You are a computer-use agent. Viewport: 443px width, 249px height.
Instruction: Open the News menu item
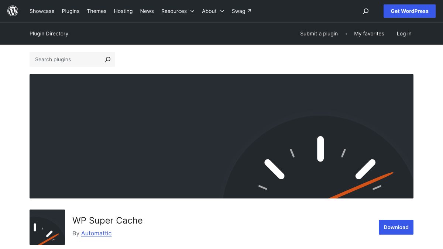147,11
